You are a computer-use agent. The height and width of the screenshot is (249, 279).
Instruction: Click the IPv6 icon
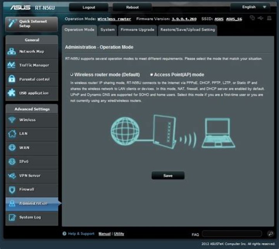(x=12, y=162)
